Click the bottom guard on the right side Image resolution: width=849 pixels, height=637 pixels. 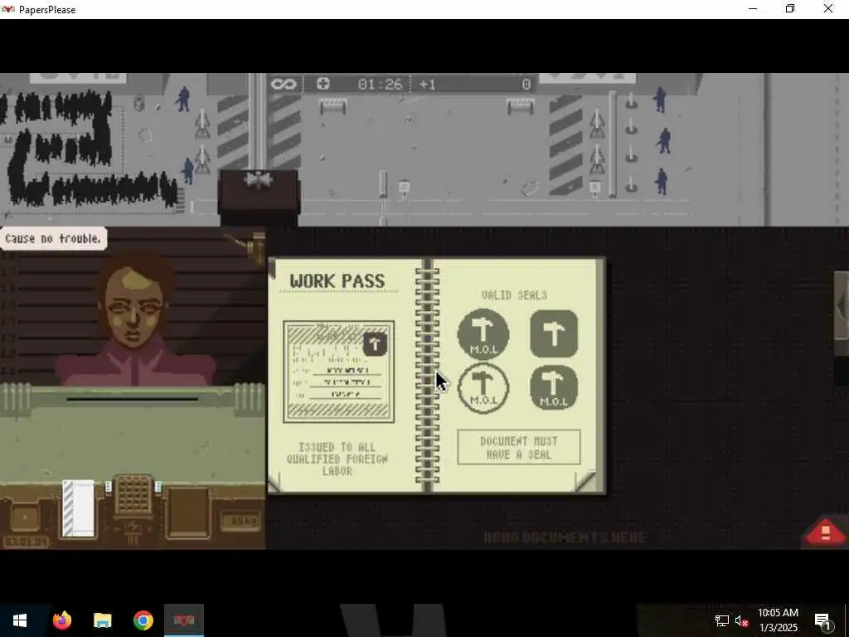click(661, 182)
